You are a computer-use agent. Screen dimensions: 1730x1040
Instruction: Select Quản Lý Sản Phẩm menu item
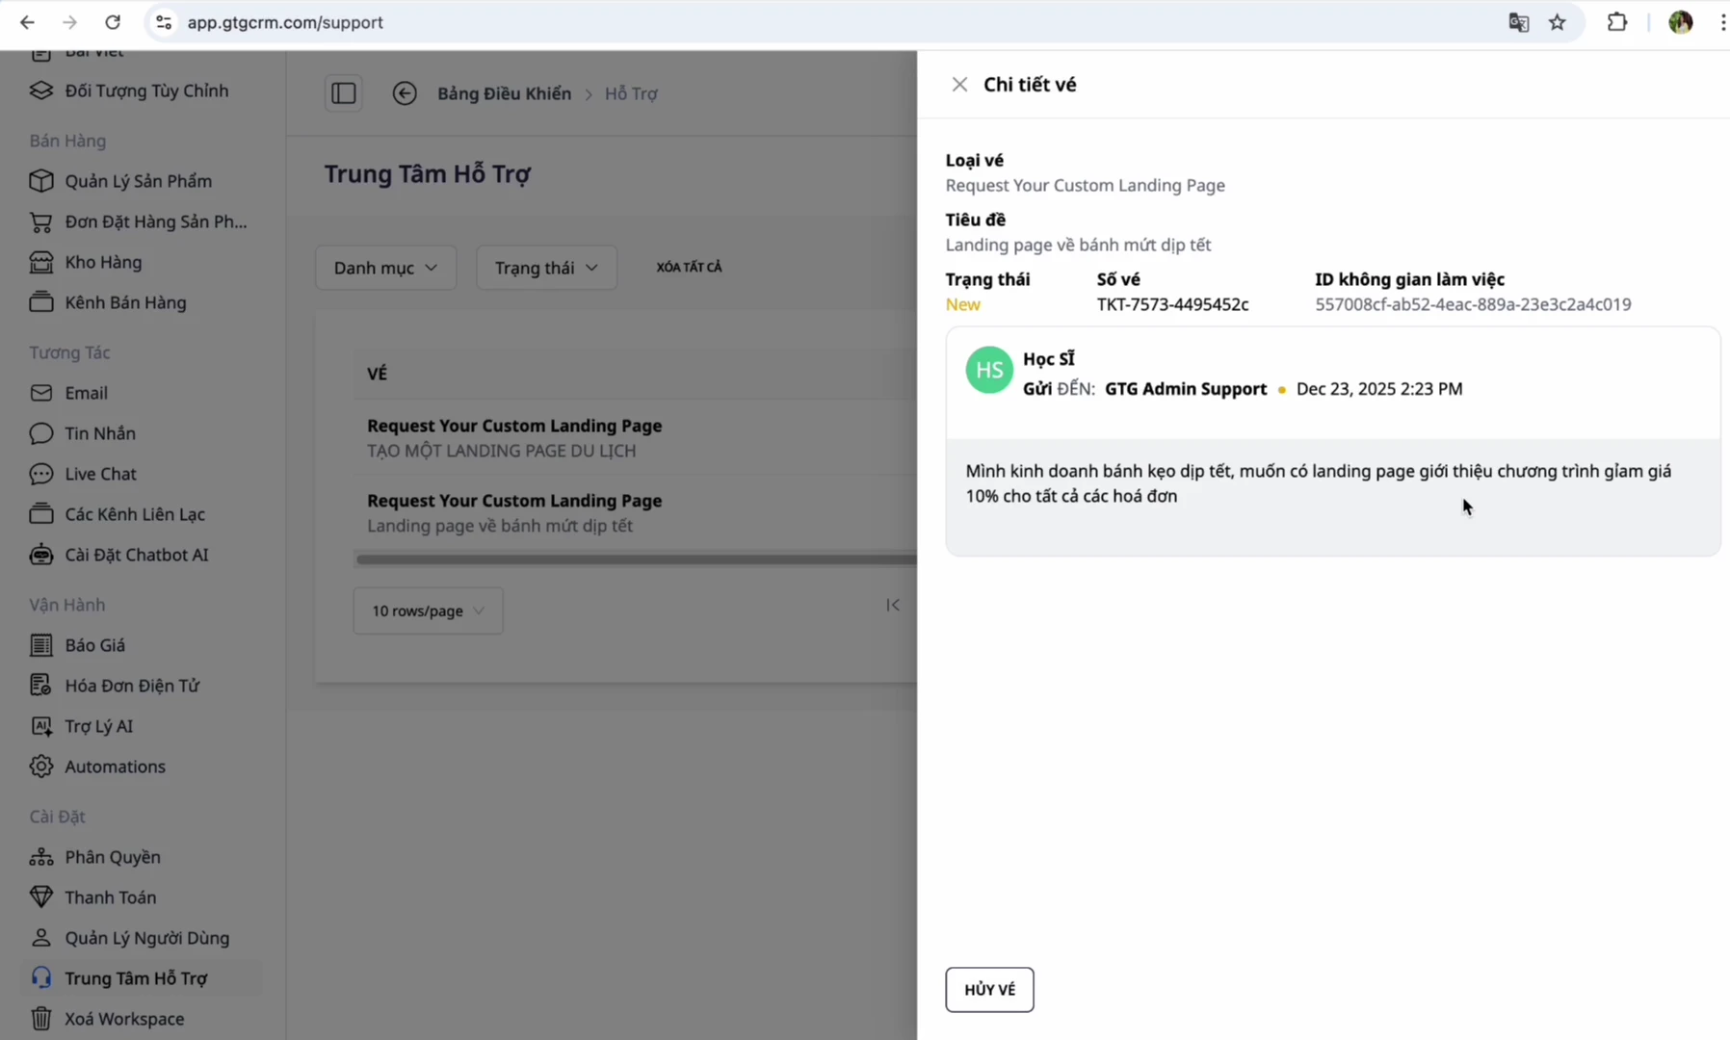tap(138, 181)
